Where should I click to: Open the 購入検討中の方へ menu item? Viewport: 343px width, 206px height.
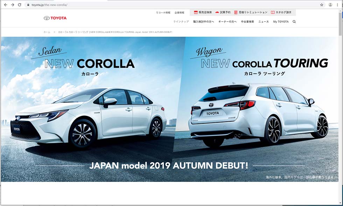pyautogui.click(x=203, y=22)
